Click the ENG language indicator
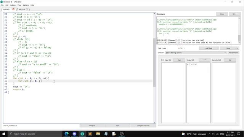 tap(222, 134)
